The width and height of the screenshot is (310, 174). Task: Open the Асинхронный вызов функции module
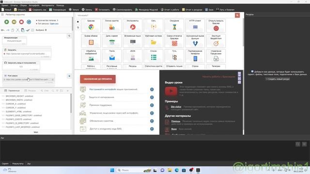[195, 41]
